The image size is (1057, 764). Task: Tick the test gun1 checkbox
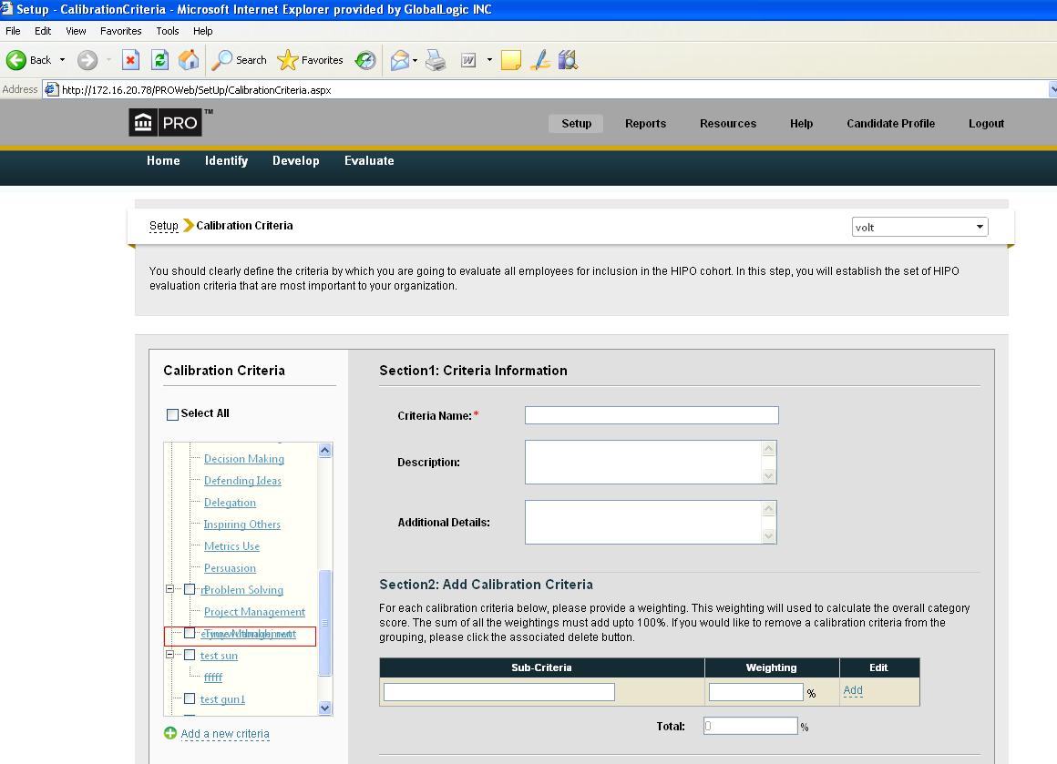pos(190,698)
